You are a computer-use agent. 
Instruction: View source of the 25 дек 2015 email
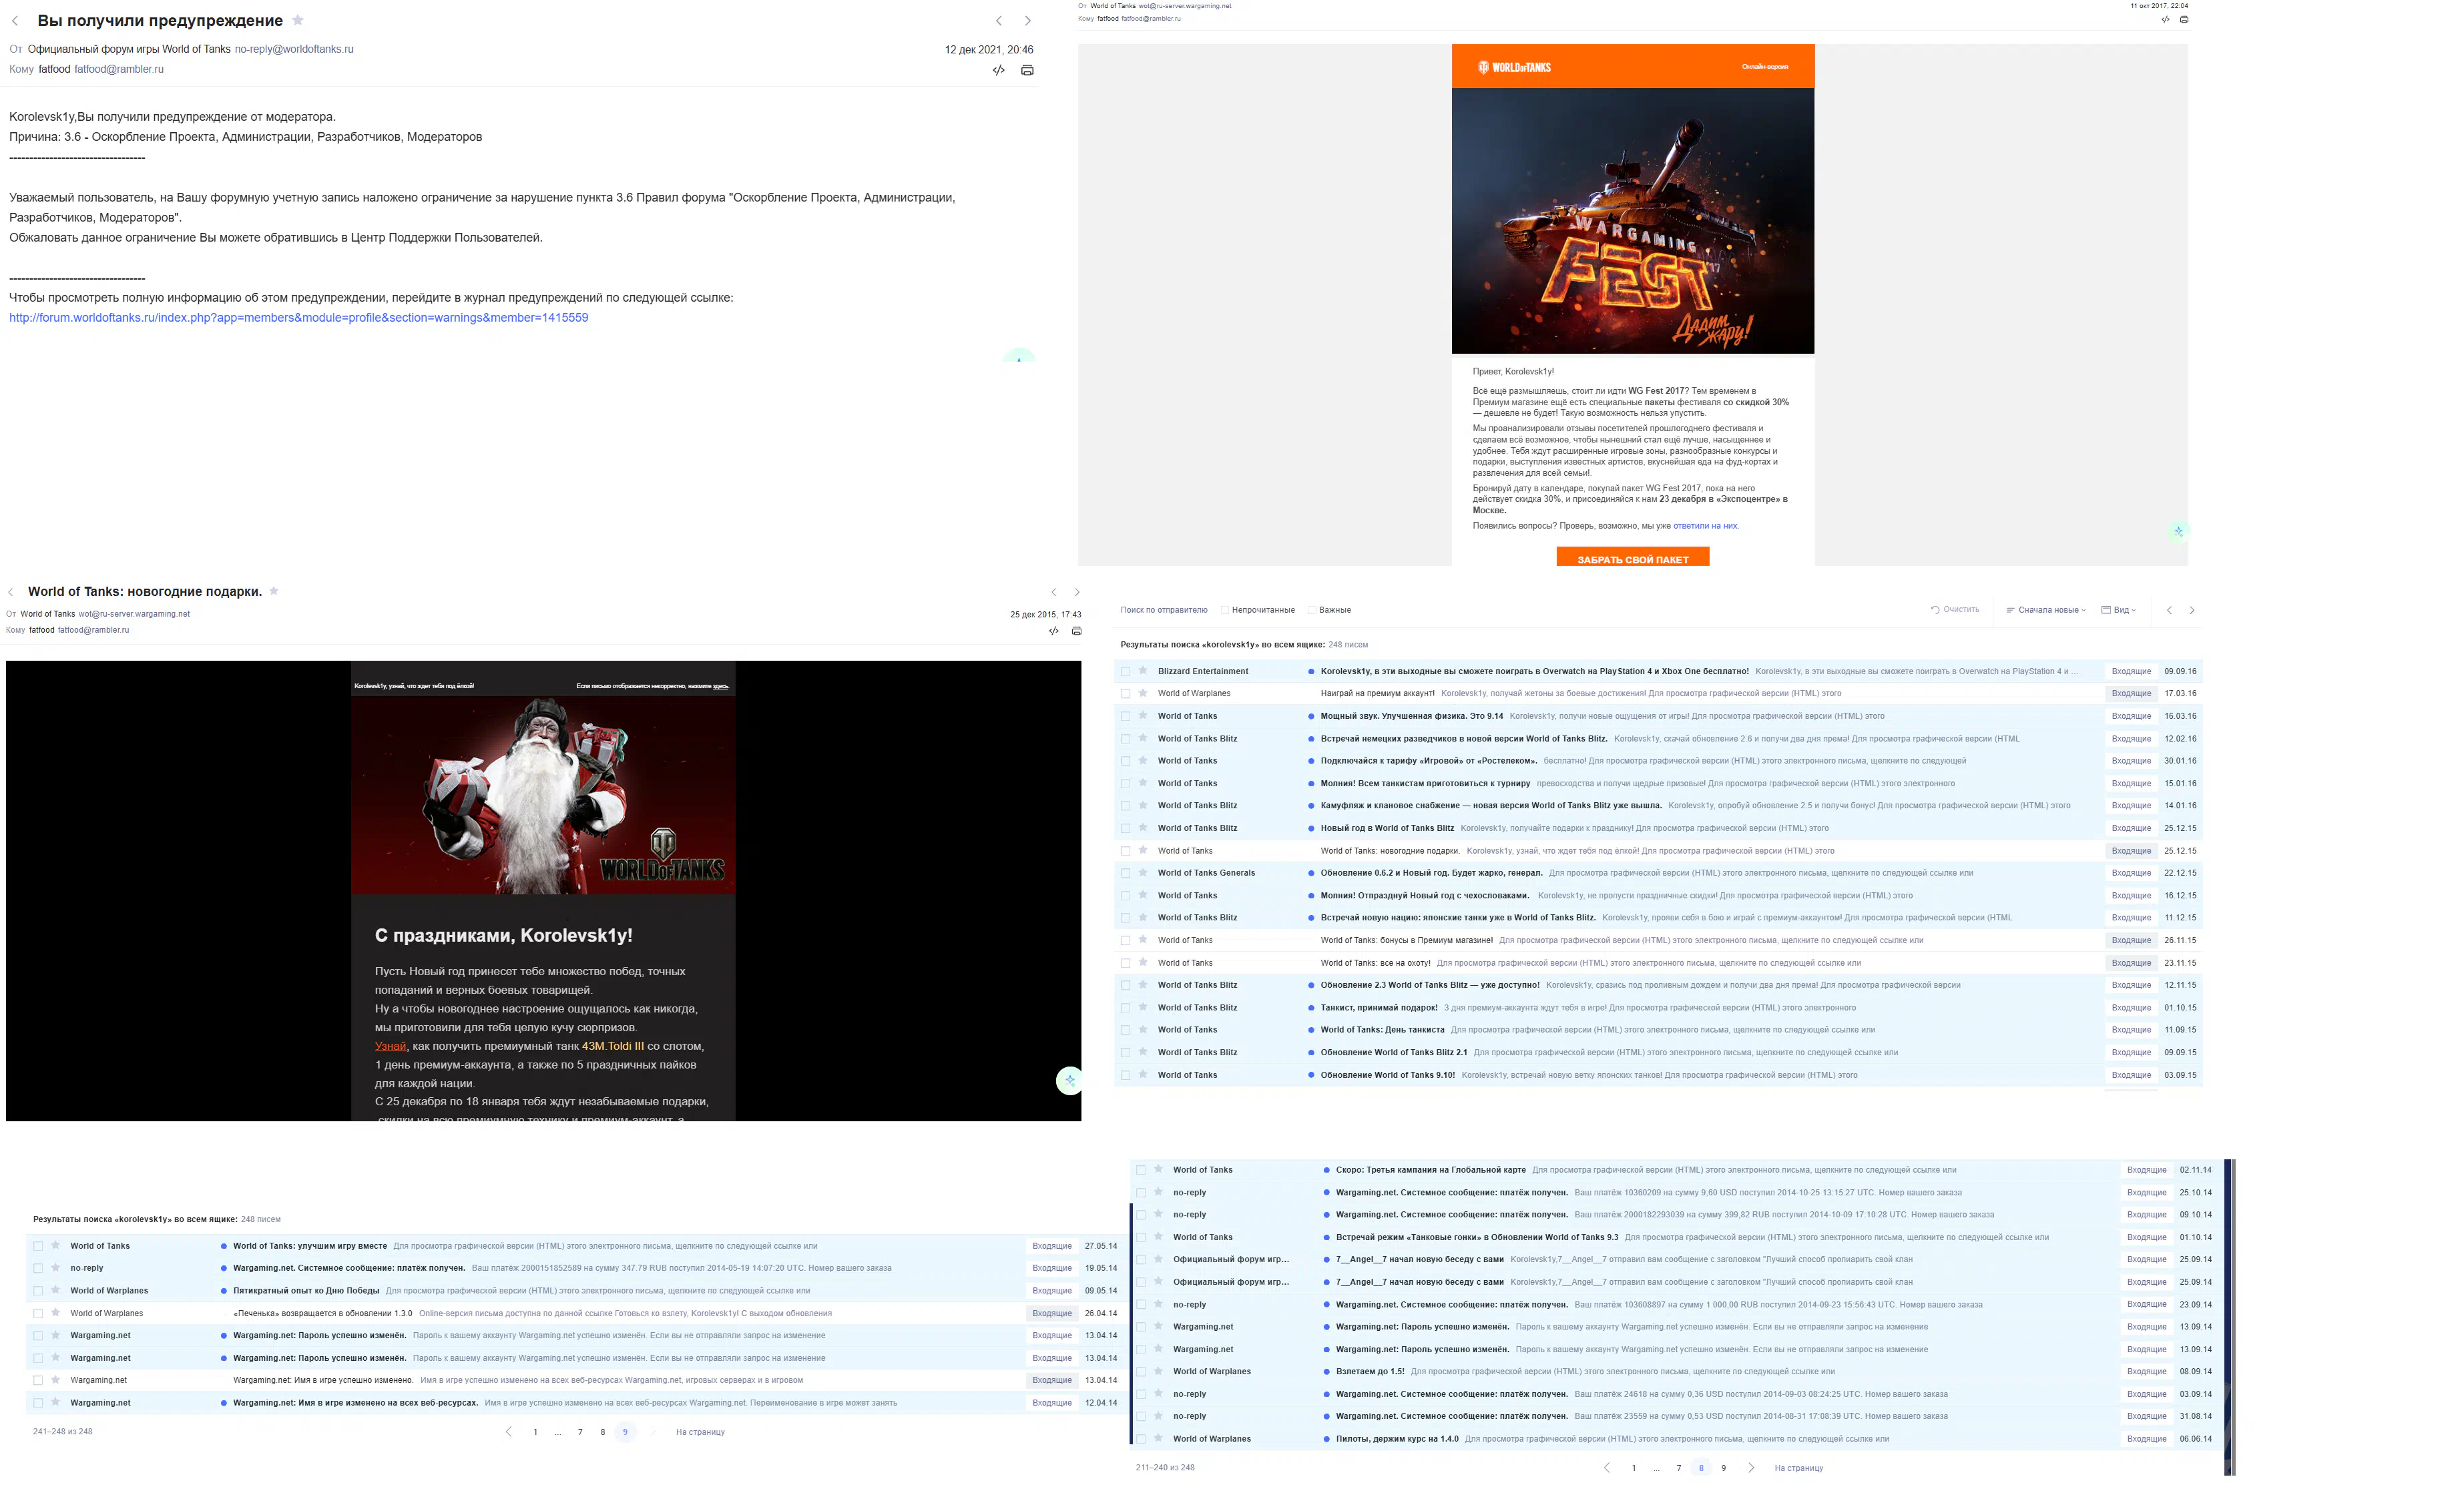click(1053, 631)
